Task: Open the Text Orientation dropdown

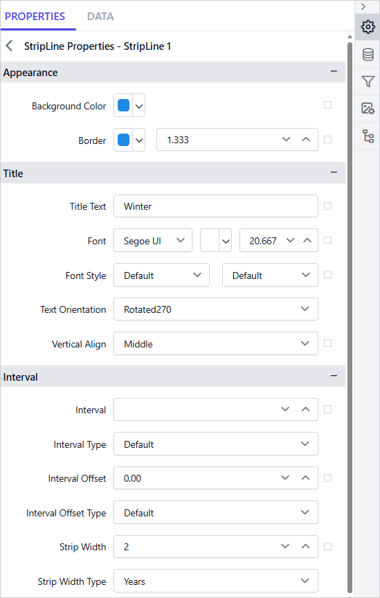Action: 216,309
